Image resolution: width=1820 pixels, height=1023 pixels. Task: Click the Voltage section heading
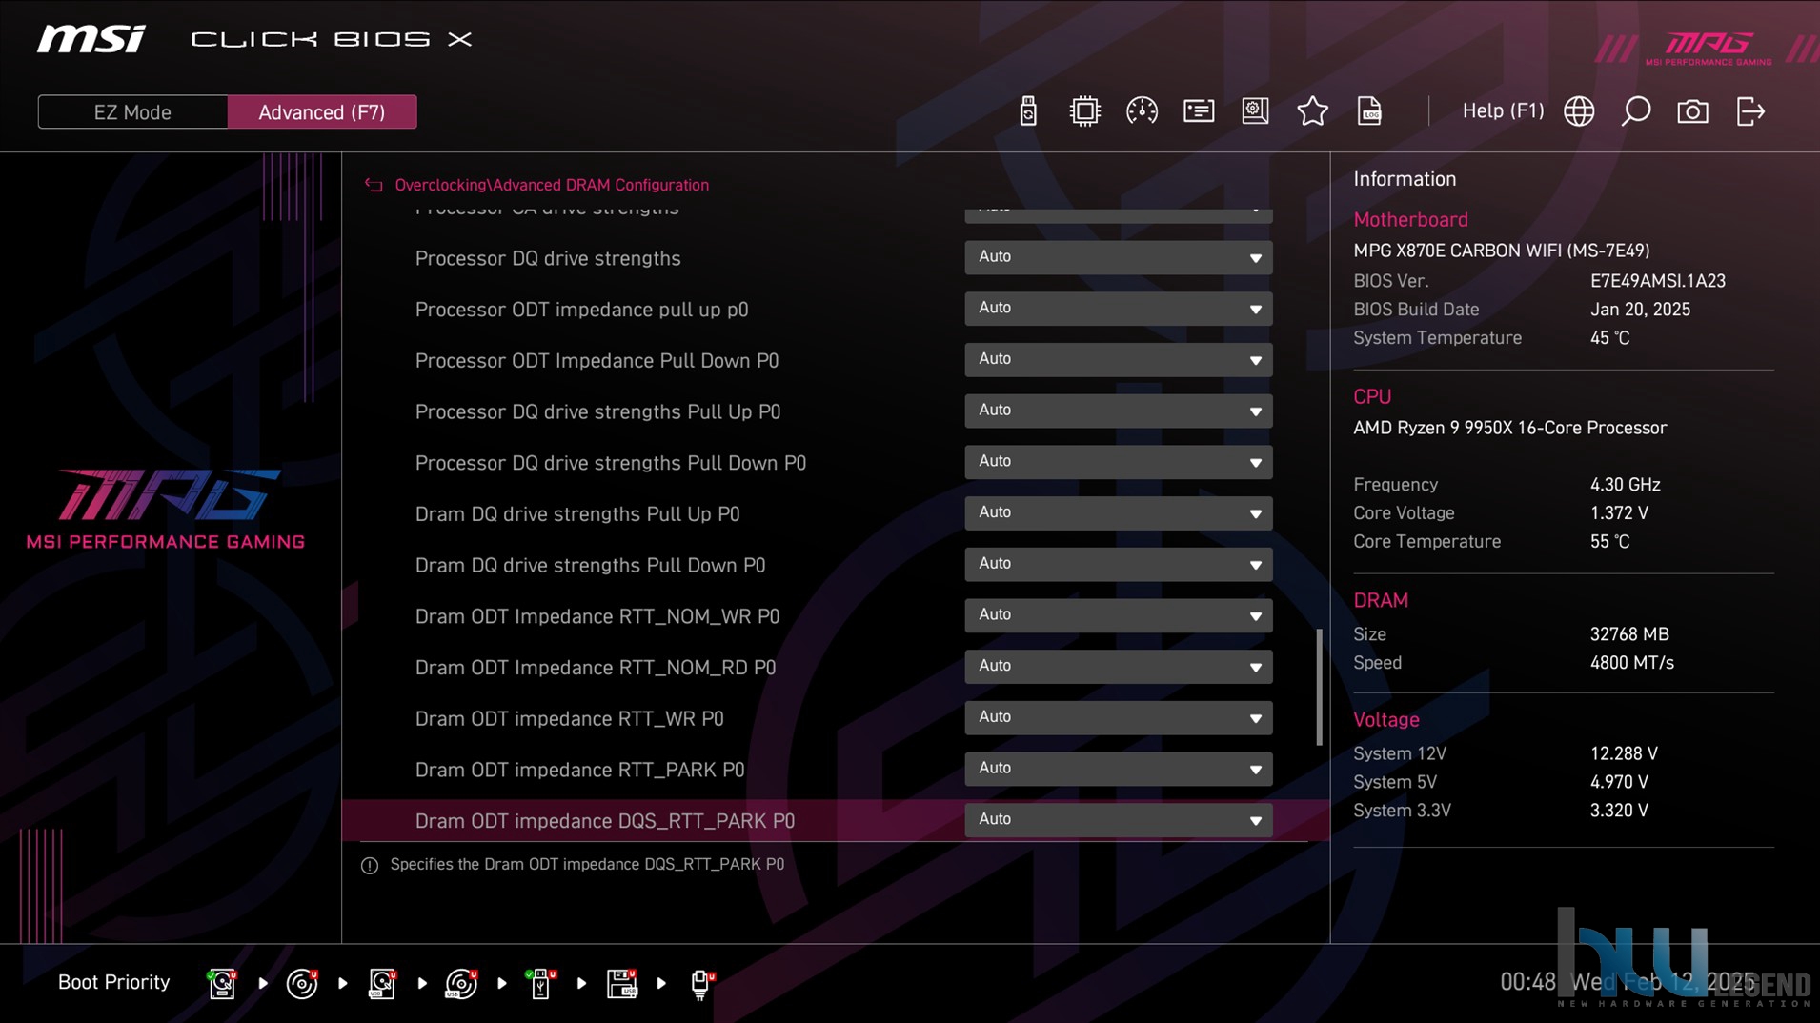pyautogui.click(x=1385, y=720)
